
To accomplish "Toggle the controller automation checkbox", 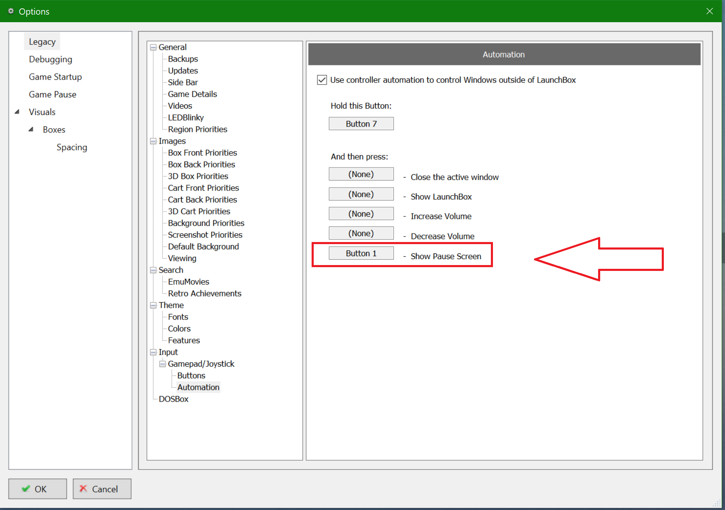I will pyautogui.click(x=322, y=80).
